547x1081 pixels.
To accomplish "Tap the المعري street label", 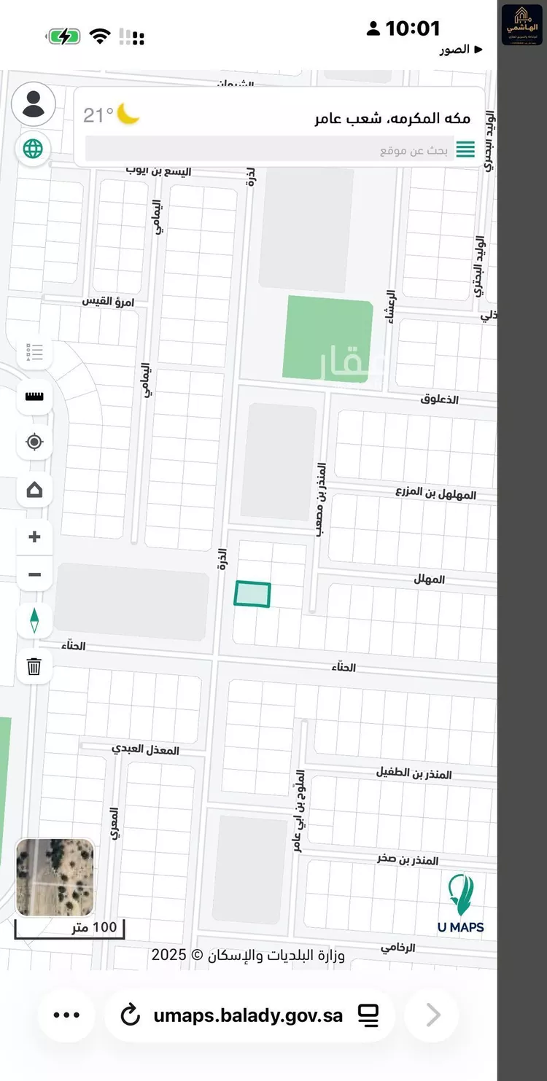I will [x=114, y=823].
